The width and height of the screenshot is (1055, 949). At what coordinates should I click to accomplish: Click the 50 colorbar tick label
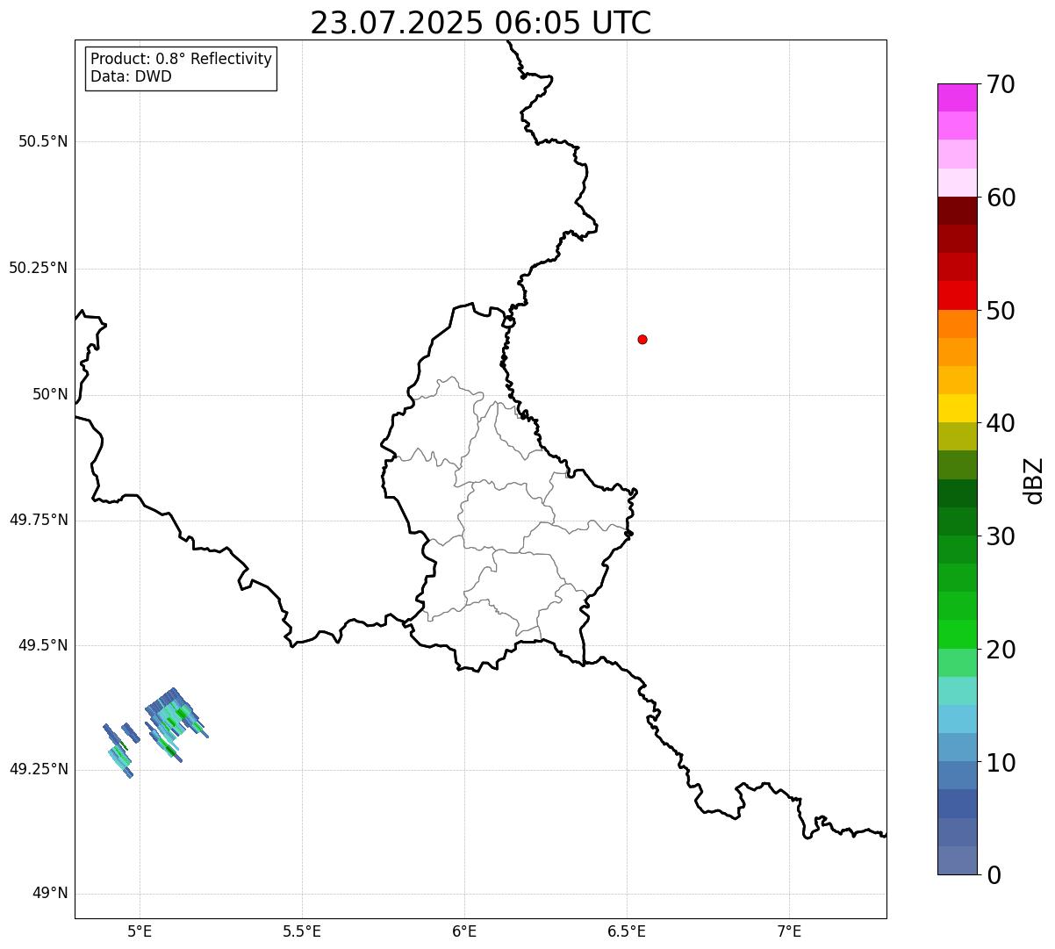(x=1001, y=311)
